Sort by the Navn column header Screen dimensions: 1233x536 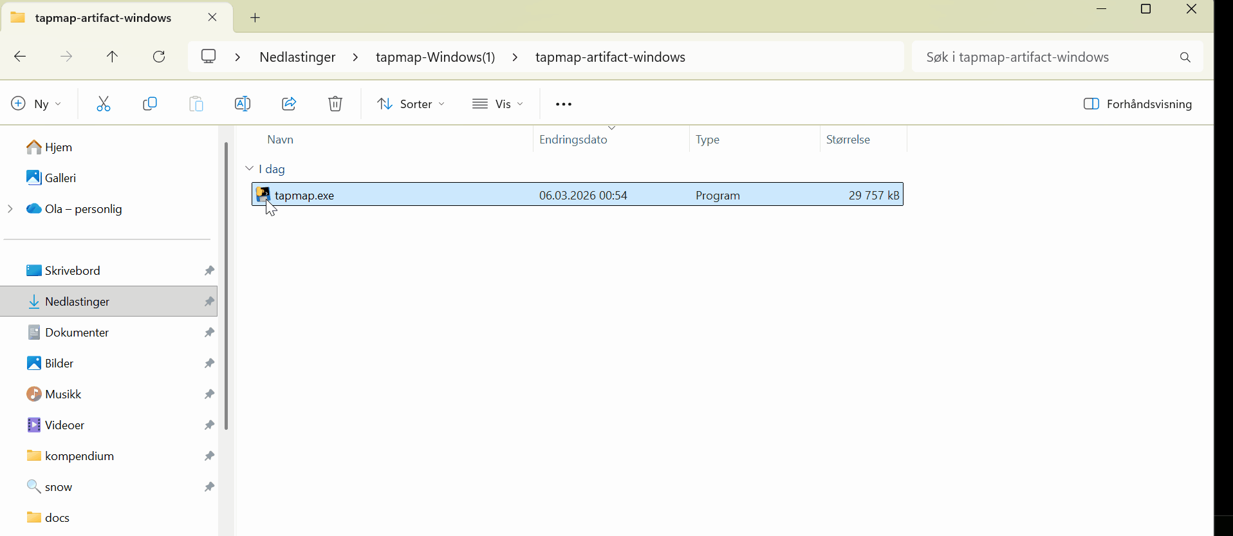[x=281, y=140]
